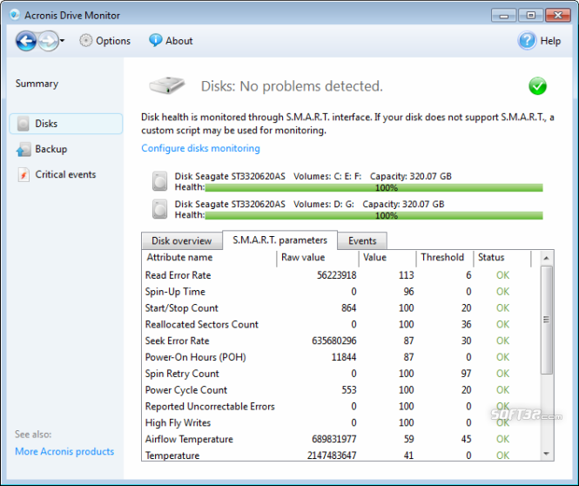Click threshold value 97 for Spin Retry Count
Viewport: 579px width, 486px height.
pyautogui.click(x=466, y=374)
